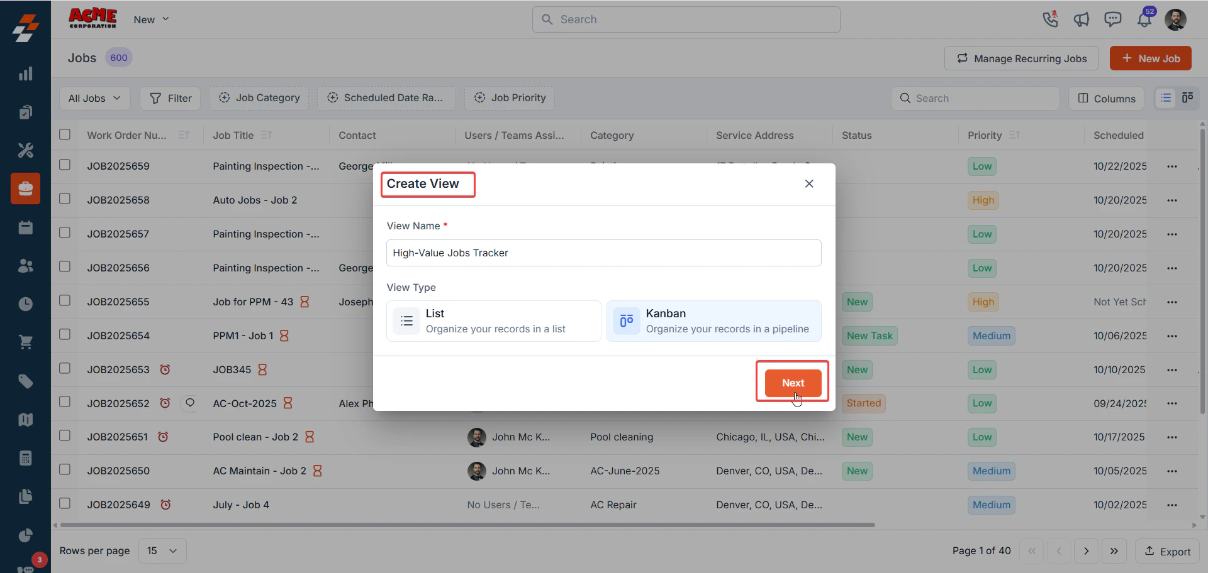Viewport: 1208px width, 573px height.
Task: Check the box for JOB2025650
Action: coord(65,469)
